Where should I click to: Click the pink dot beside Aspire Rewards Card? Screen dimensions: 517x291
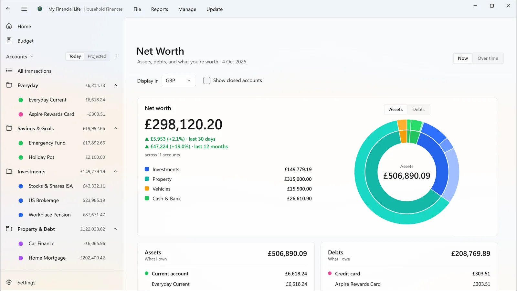[x=21, y=114]
